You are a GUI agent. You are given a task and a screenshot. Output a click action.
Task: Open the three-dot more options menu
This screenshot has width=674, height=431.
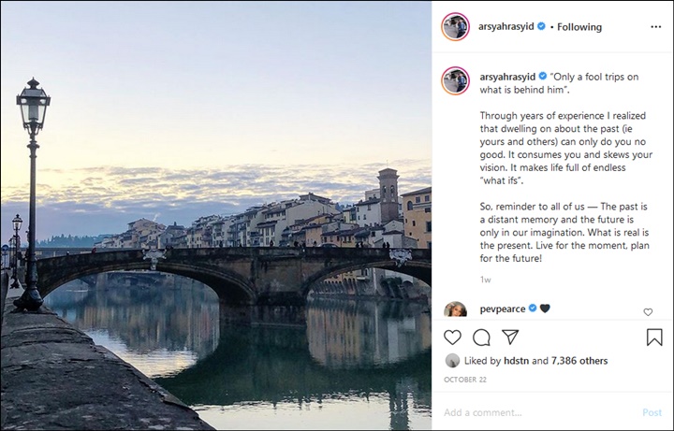pyautogui.click(x=656, y=26)
